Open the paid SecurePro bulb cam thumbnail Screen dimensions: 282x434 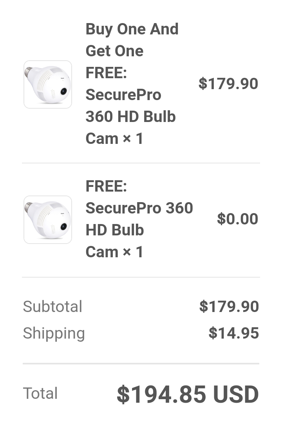48,84
